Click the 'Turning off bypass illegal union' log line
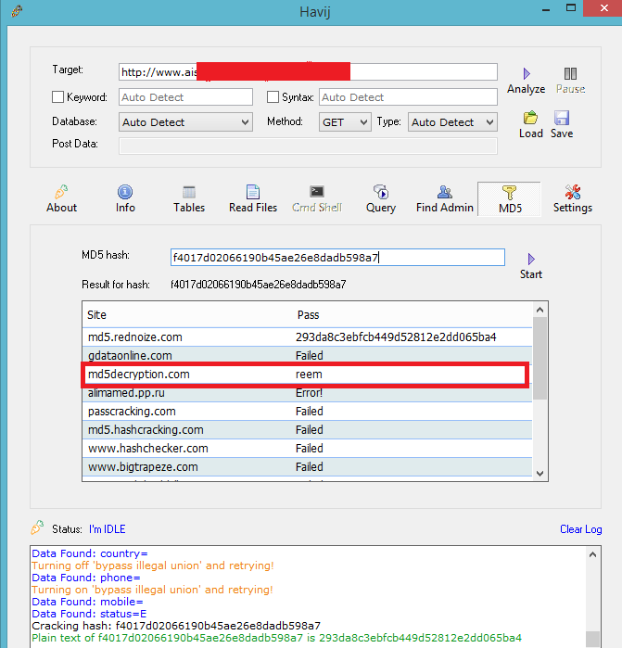 153,565
